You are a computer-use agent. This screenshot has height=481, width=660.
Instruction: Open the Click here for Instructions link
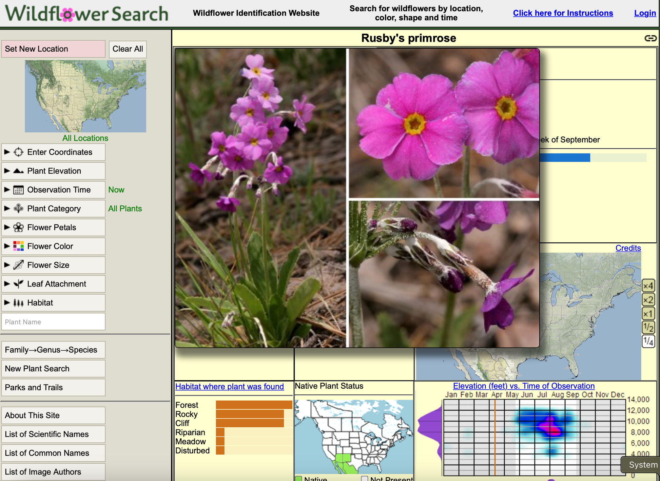point(563,13)
